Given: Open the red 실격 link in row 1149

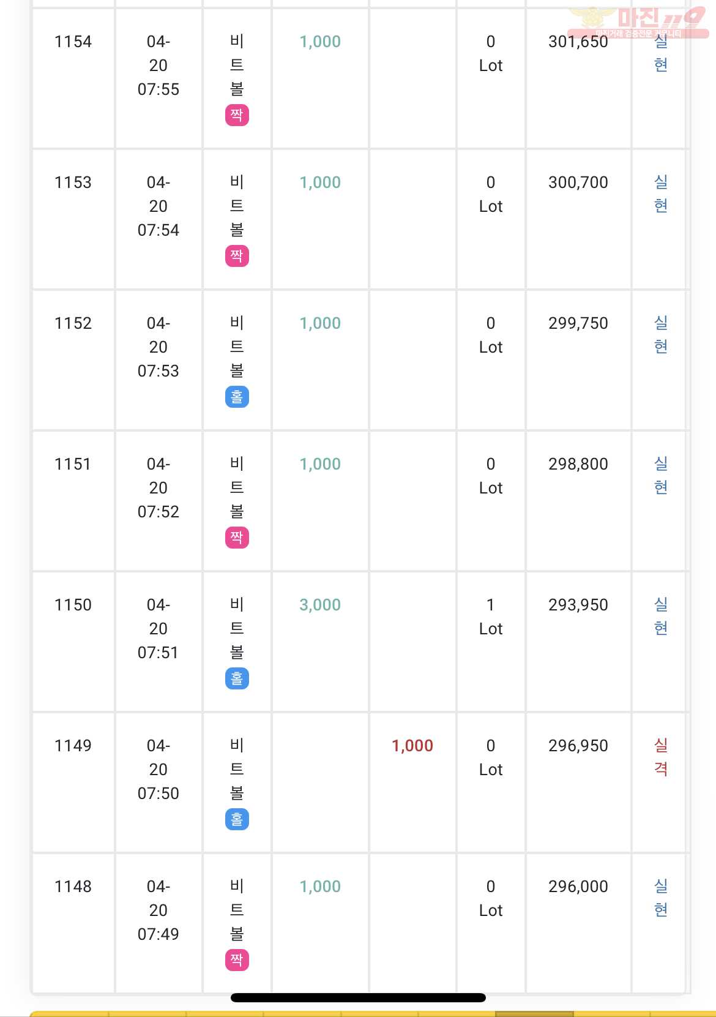Looking at the screenshot, I should tap(661, 757).
